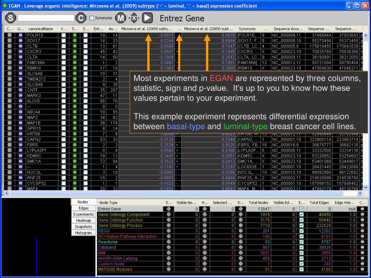Click the RNF25 gene name cell
This screenshot has width=371, height=278.
click(42, 178)
